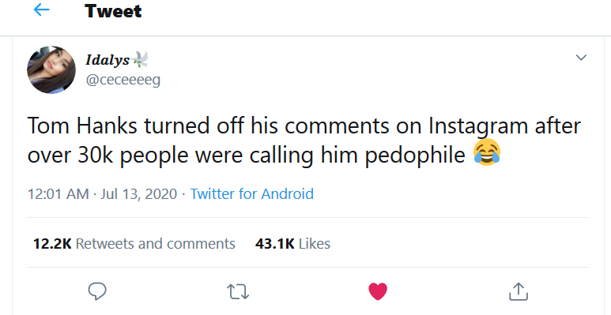The image size is (611, 315).
Task: View the 12.2K Retweets and comments list
Action: (x=134, y=244)
